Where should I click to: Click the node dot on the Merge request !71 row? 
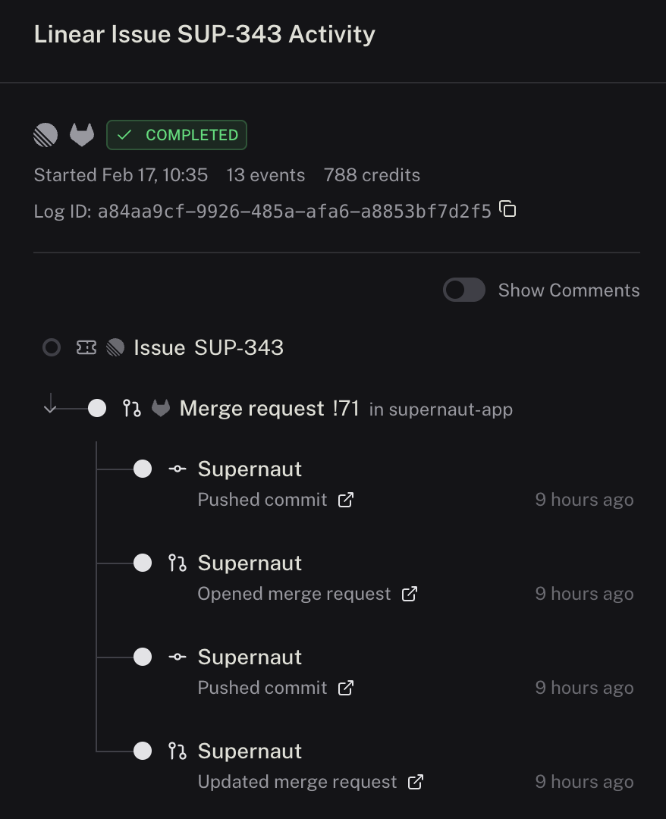click(97, 408)
